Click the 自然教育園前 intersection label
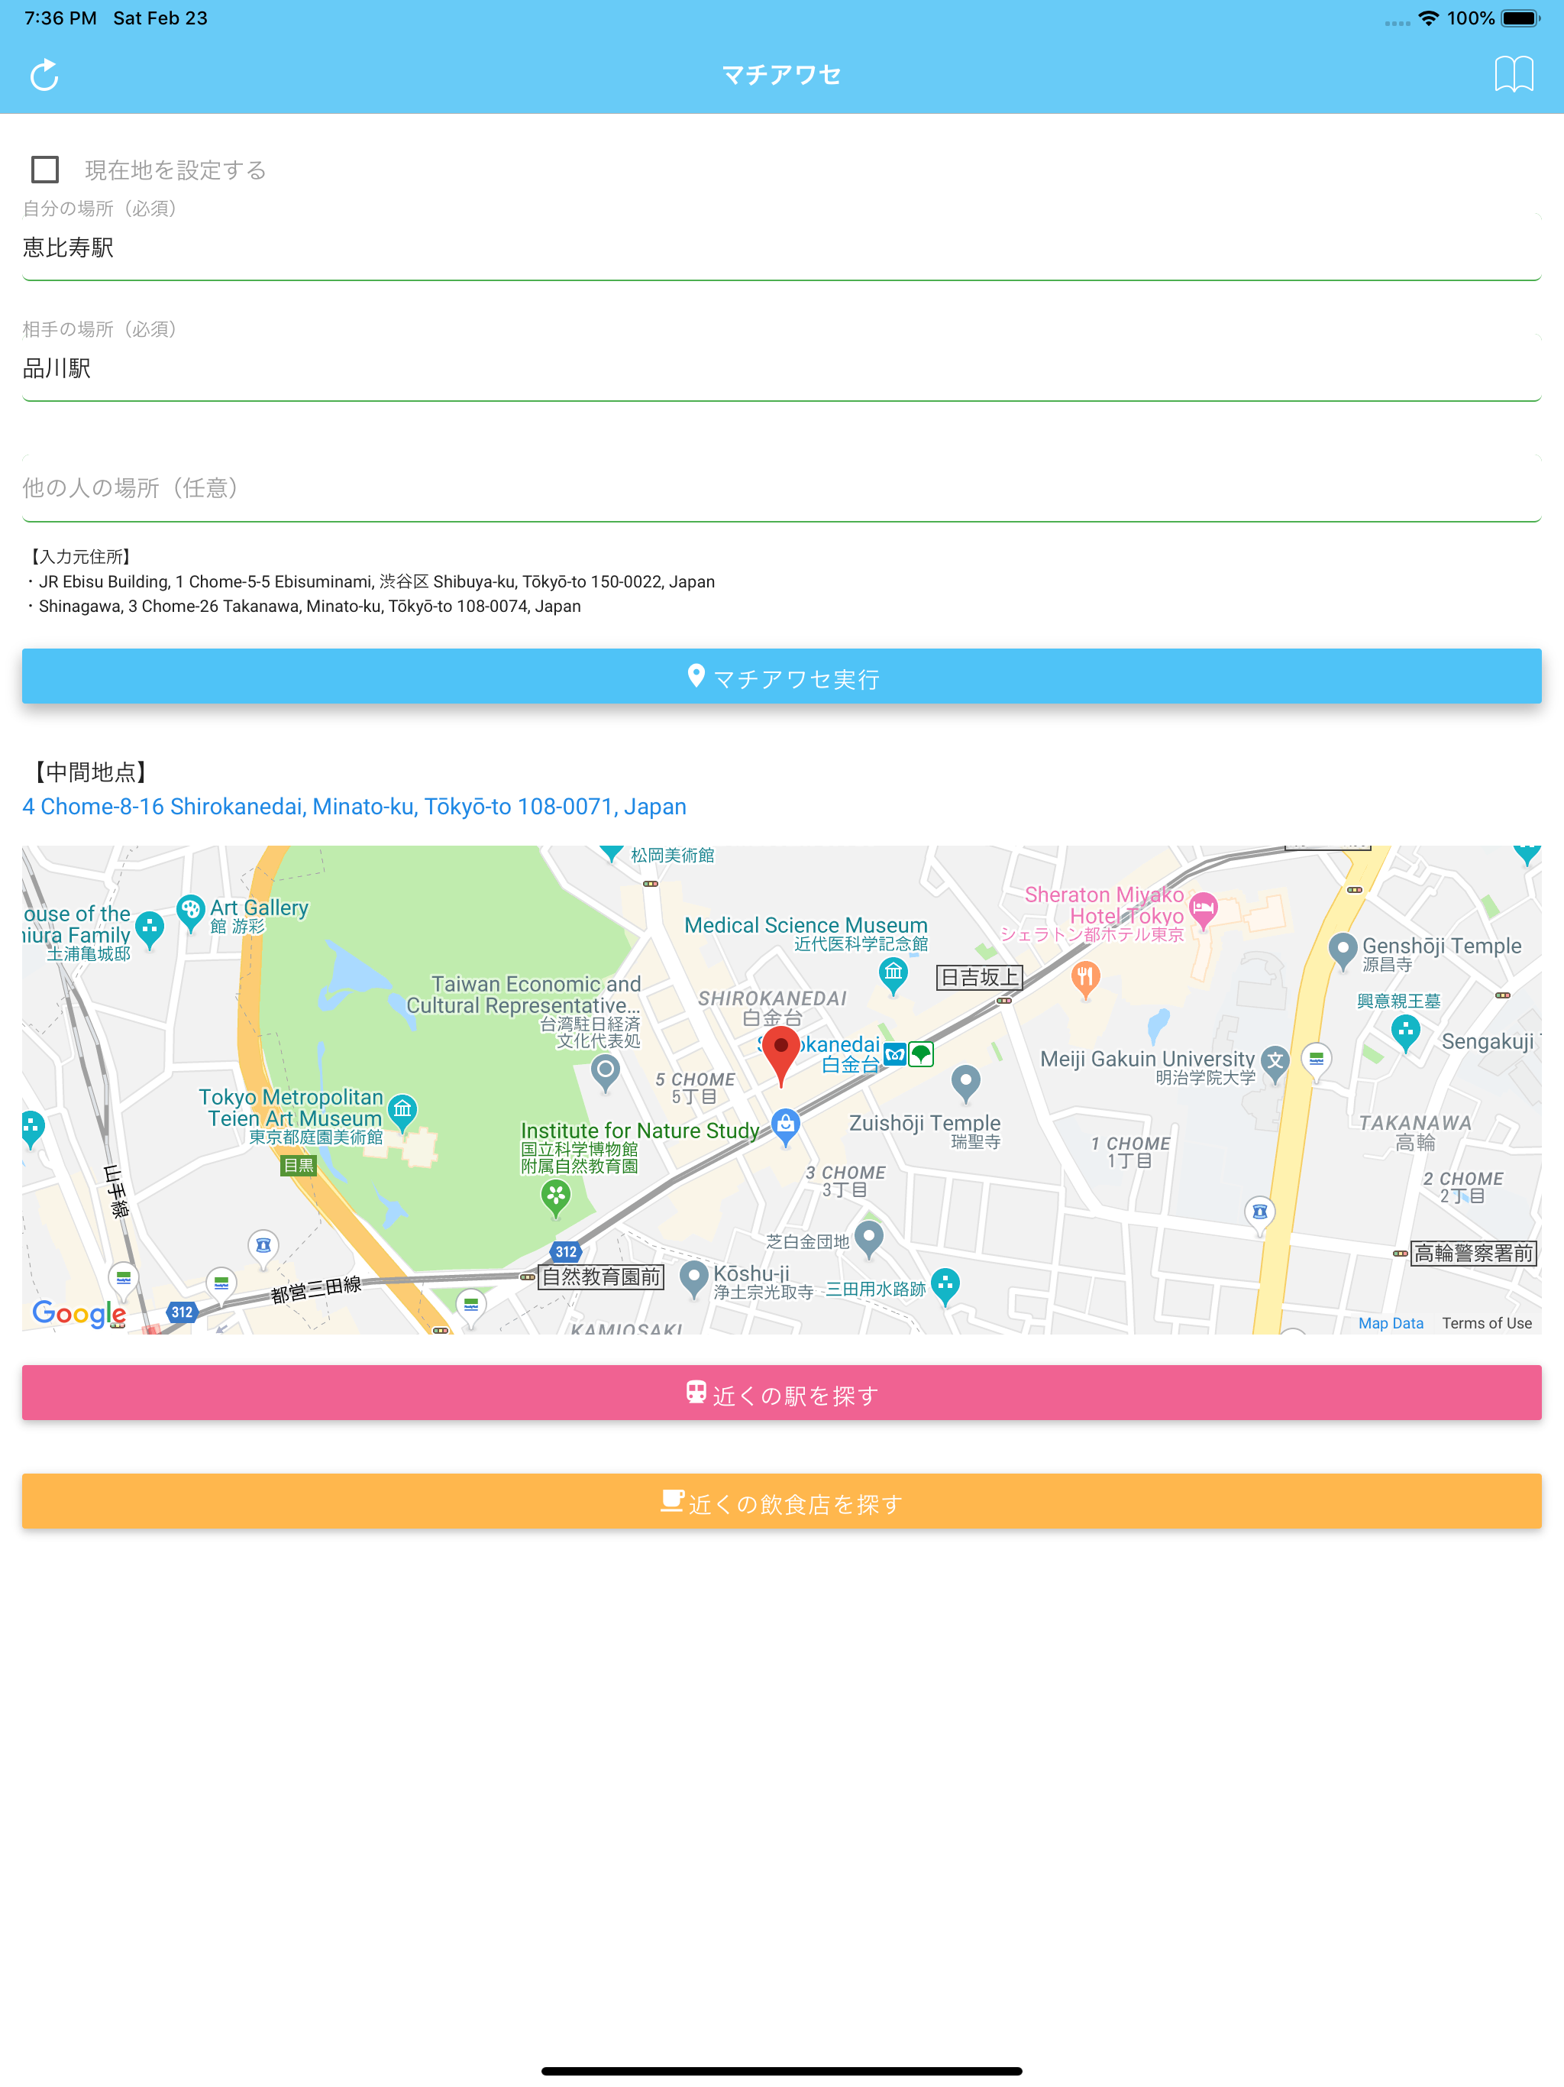The image size is (1564, 2087). (601, 1276)
